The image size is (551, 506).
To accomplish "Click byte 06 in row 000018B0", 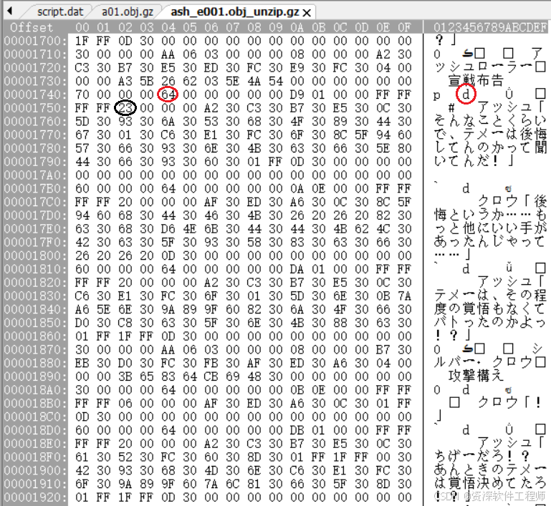I will pos(125,403).
